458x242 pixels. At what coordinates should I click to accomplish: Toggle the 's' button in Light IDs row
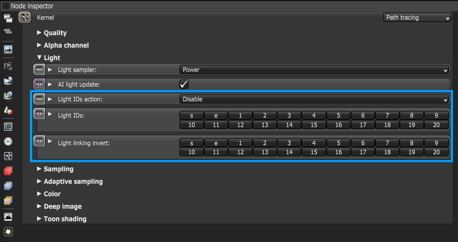coord(191,115)
